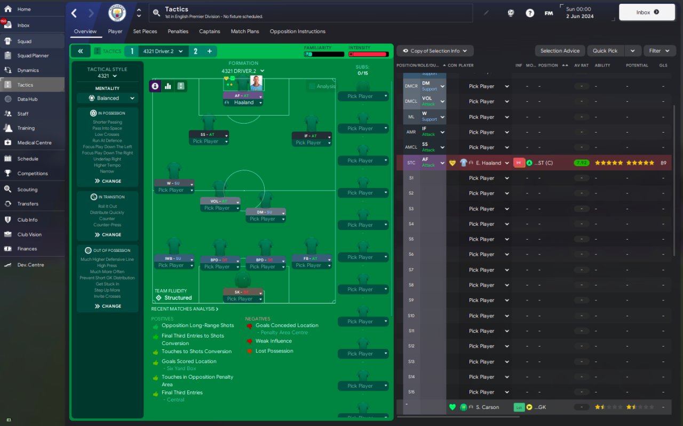Click CHANGE under In Possession
The image size is (683, 426).
pyautogui.click(x=107, y=181)
